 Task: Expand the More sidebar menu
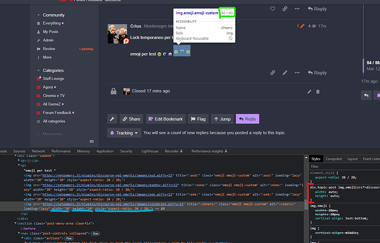pyautogui.click(x=47, y=57)
